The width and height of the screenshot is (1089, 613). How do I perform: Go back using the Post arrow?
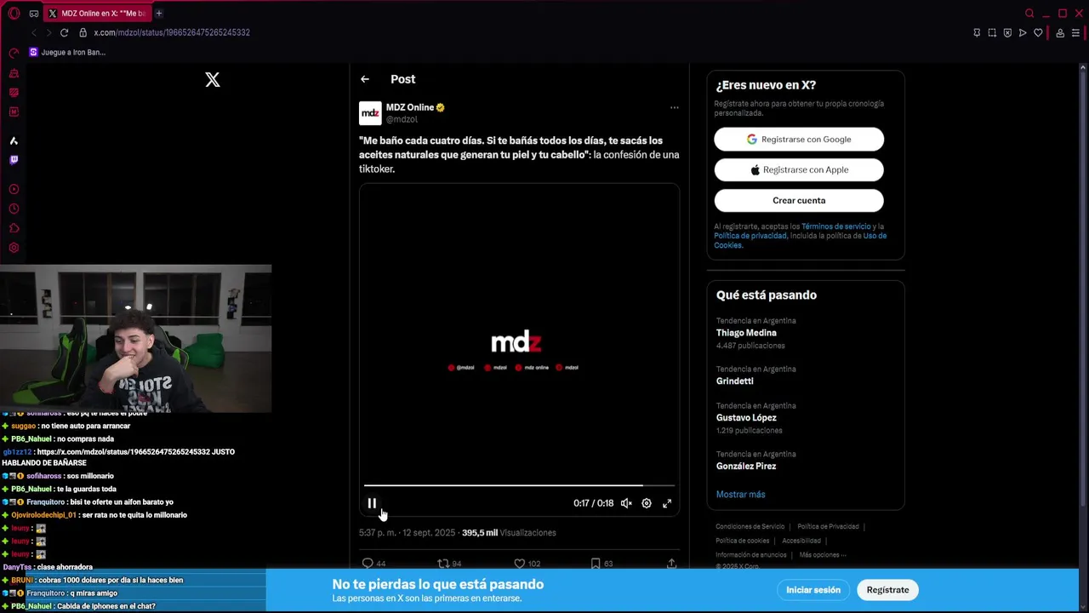click(365, 79)
